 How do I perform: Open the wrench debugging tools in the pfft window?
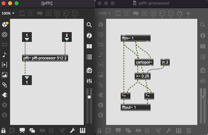click(72, 130)
